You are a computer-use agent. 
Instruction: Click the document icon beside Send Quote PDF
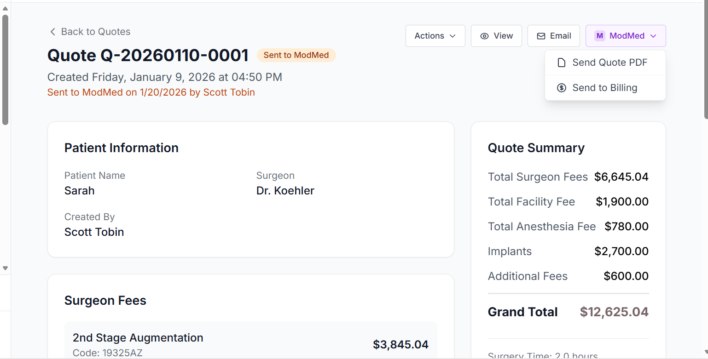click(x=561, y=63)
